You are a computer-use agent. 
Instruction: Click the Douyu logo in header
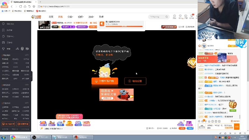click(36, 17)
